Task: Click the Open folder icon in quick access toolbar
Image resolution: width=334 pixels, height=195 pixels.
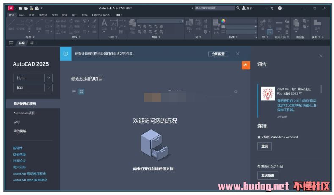Action: coord(26,8)
